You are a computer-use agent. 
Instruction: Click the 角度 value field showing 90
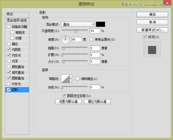click(x=77, y=39)
